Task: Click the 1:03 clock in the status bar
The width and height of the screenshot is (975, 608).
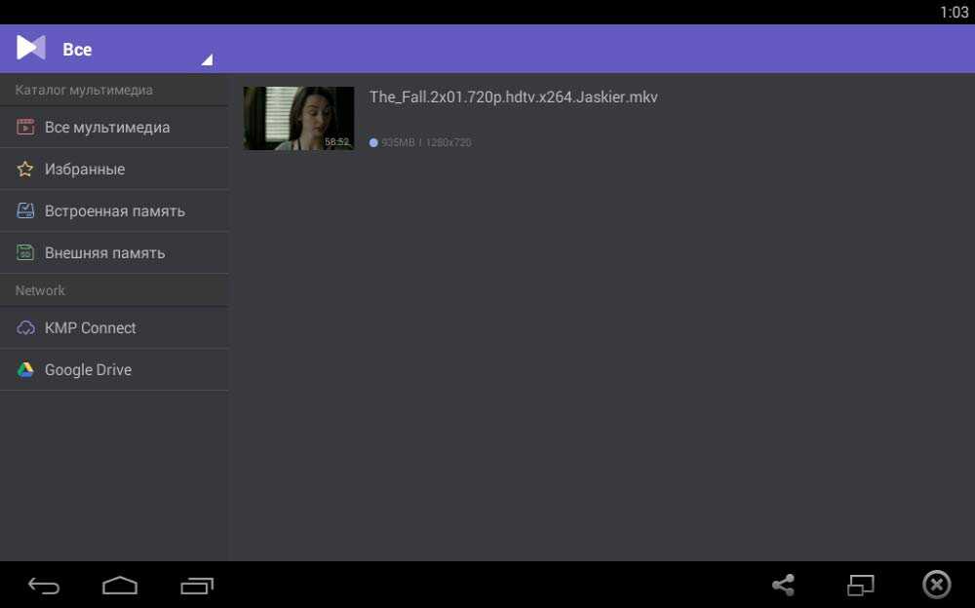Action: [x=954, y=13]
